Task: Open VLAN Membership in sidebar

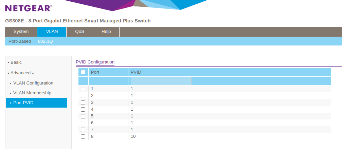Action: (32, 93)
